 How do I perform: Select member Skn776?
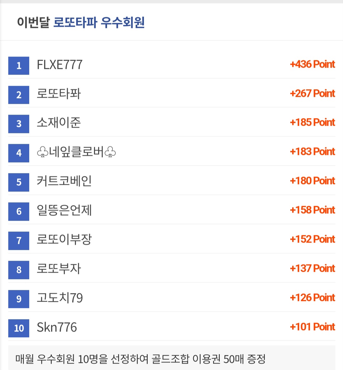pos(57,327)
